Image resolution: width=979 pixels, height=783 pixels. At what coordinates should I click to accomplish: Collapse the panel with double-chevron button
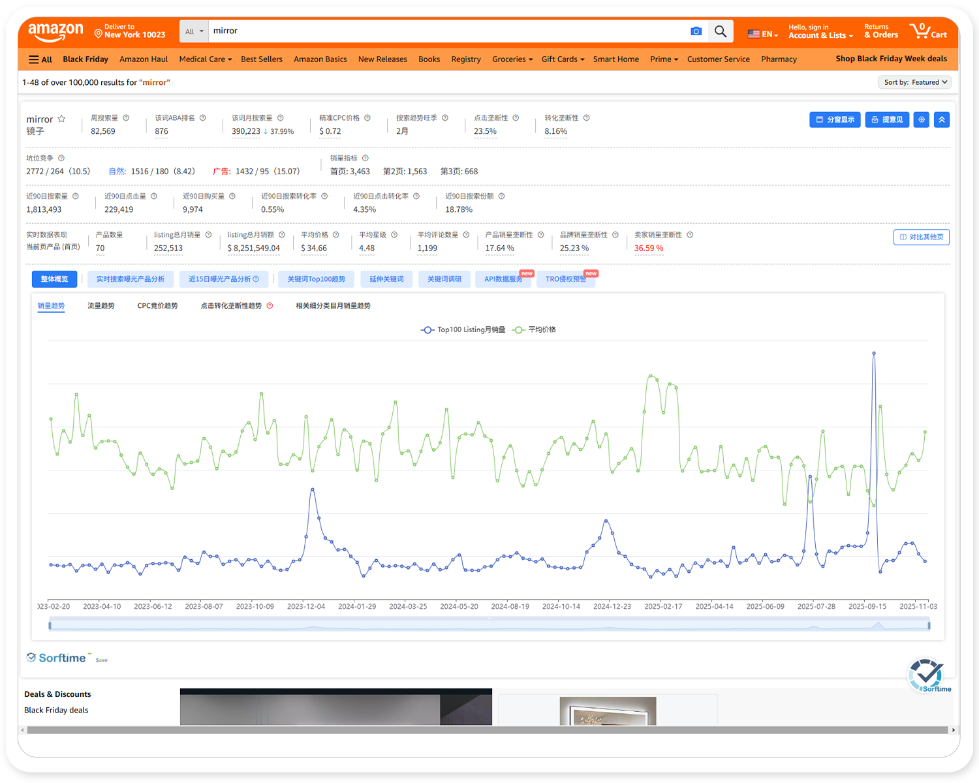coord(941,119)
